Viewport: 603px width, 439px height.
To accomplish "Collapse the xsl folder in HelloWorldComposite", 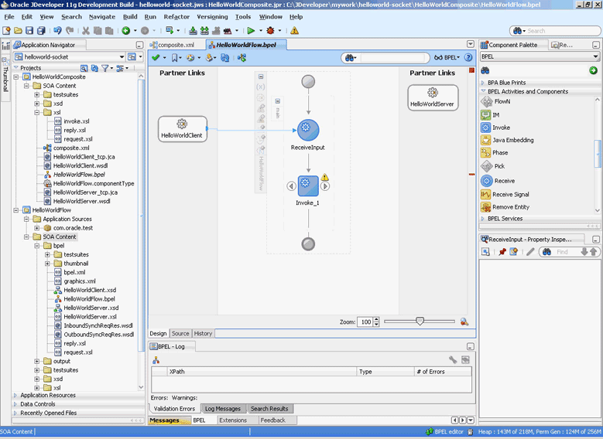I will [36, 112].
